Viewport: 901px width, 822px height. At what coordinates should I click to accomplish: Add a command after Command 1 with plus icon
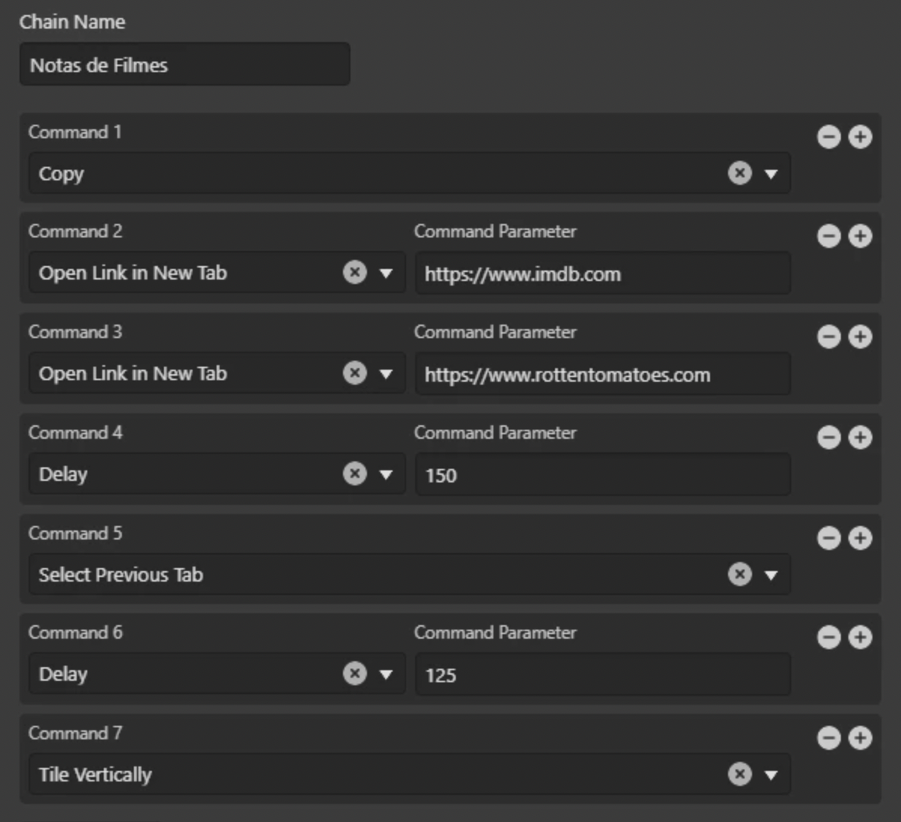[x=860, y=137]
